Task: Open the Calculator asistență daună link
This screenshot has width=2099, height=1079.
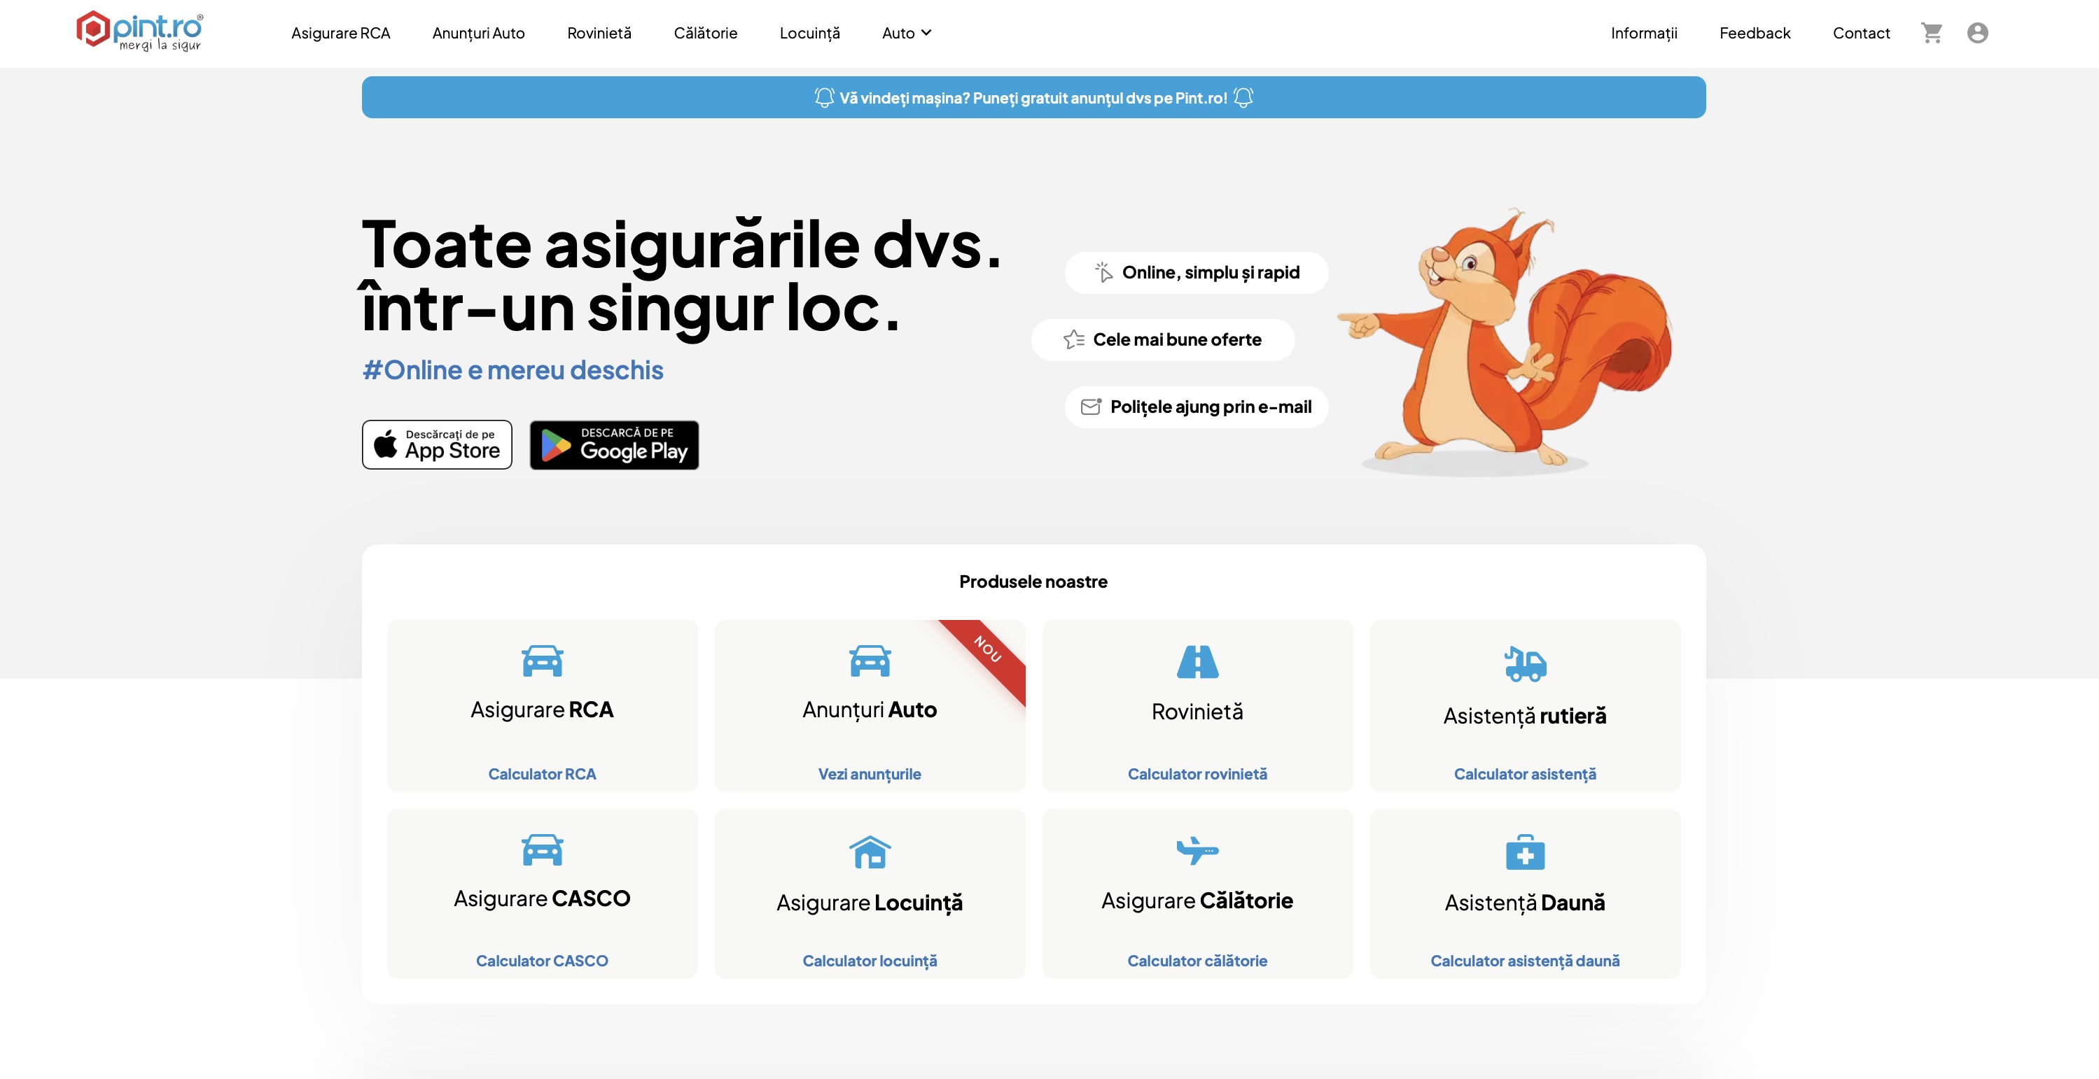Action: coord(1525,961)
